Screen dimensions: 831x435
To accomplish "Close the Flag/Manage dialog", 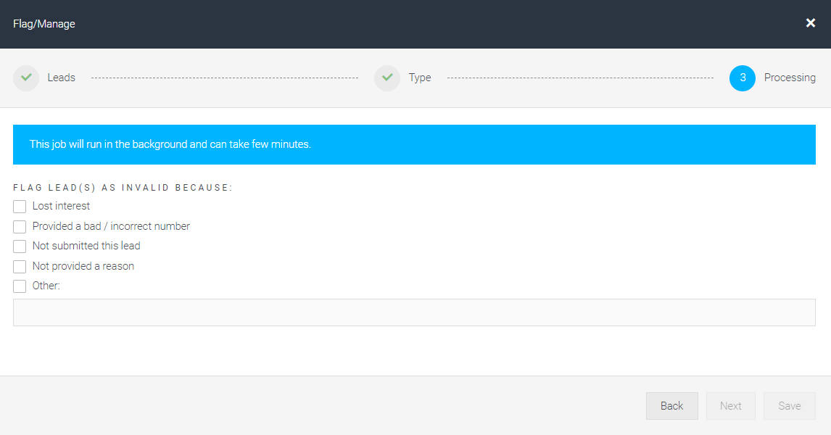I will pyautogui.click(x=810, y=22).
